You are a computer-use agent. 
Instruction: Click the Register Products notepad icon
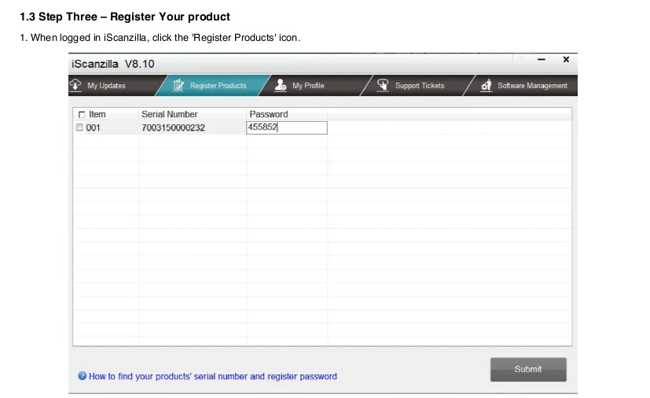click(x=178, y=85)
